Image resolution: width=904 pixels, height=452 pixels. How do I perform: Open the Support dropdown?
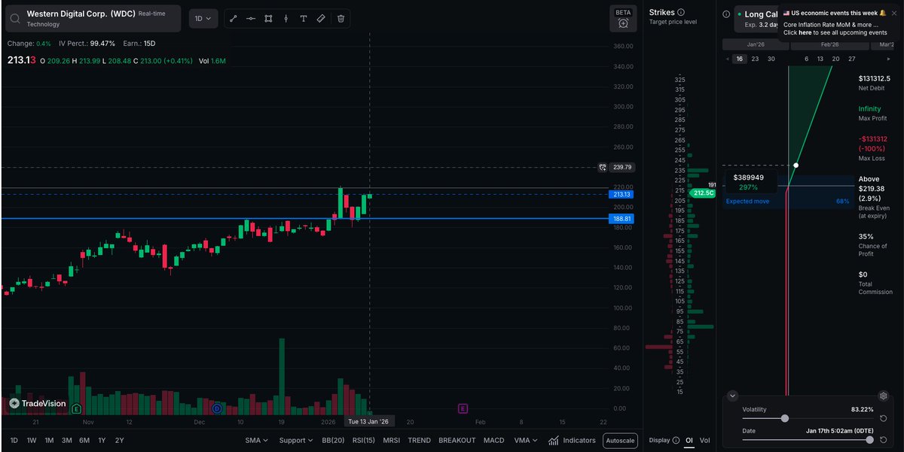coord(296,440)
